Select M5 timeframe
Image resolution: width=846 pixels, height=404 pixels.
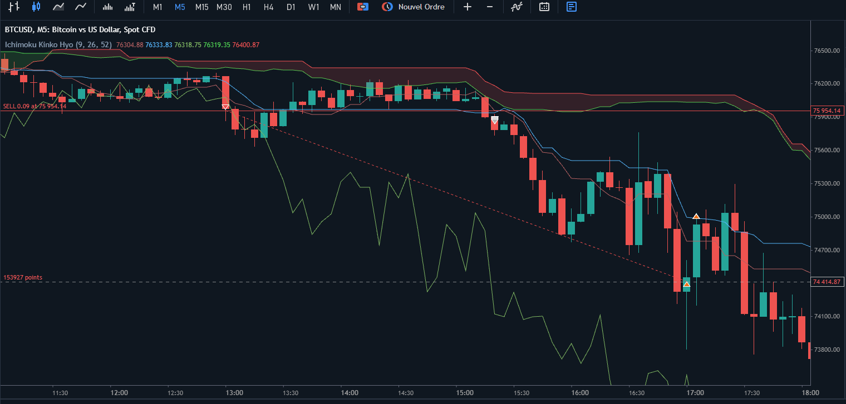point(180,7)
